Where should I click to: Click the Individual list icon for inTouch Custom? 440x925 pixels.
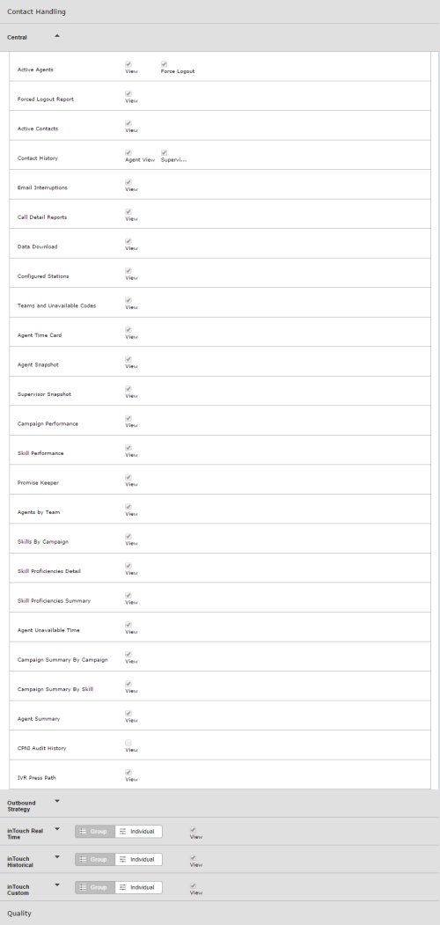pyautogui.click(x=122, y=887)
